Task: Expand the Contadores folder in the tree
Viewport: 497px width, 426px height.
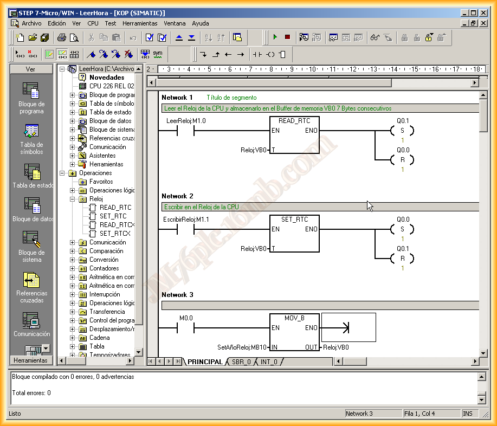Action: 73,268
